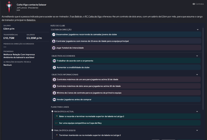Screen dimensions: 207x140
Task: Click the Ambiente do balneário aceitável promise
Action: pyautogui.click(x=19, y=58)
